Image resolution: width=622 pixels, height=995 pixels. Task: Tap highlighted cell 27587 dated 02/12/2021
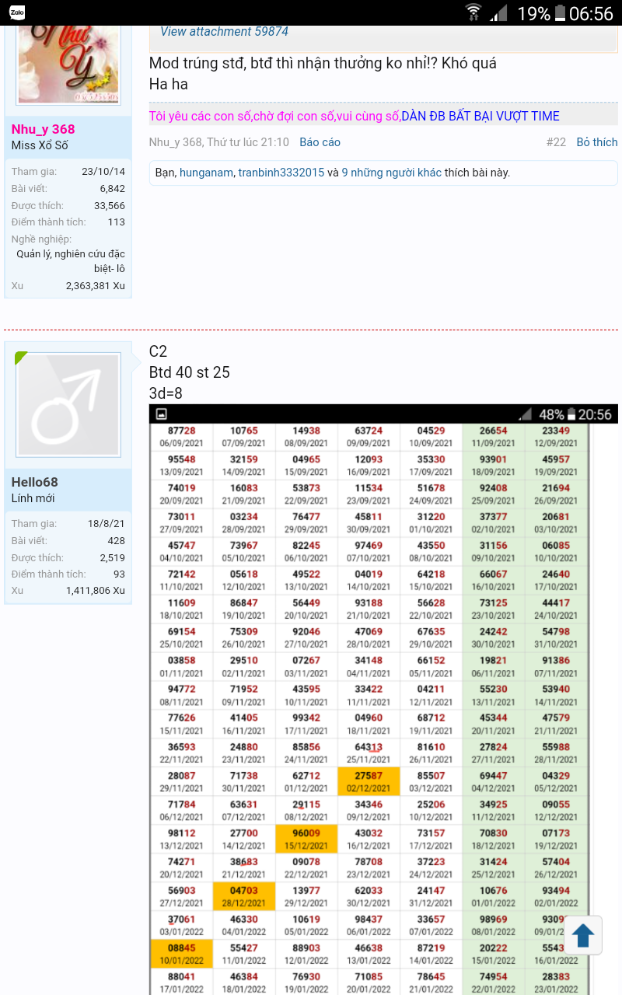click(369, 781)
